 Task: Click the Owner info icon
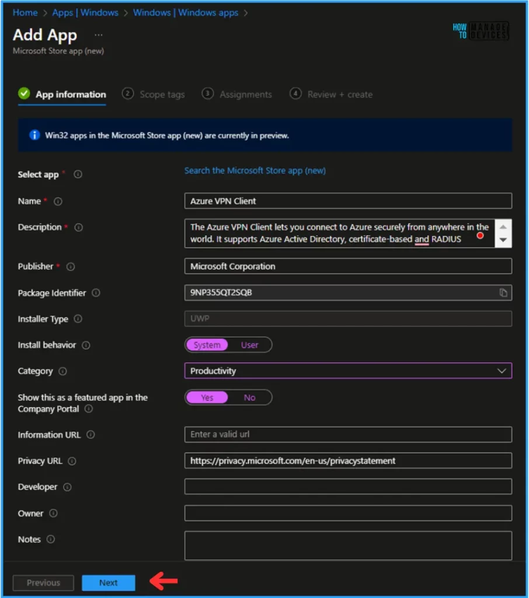[53, 513]
